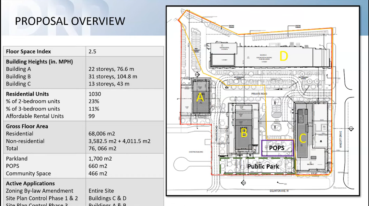Viewport: 369px width, 206px height.
Task: Click the Gross Floor Area heading
Action: tap(27, 126)
